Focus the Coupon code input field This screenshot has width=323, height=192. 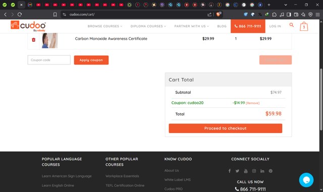click(x=49, y=60)
